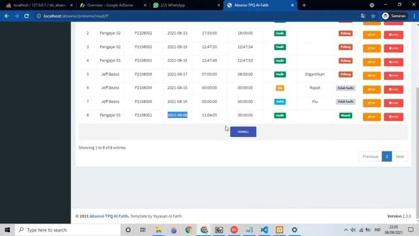This screenshot has height=236, width=419.
Task: Open Cortana circle icon in taskbar
Action: pyautogui.click(x=128, y=230)
